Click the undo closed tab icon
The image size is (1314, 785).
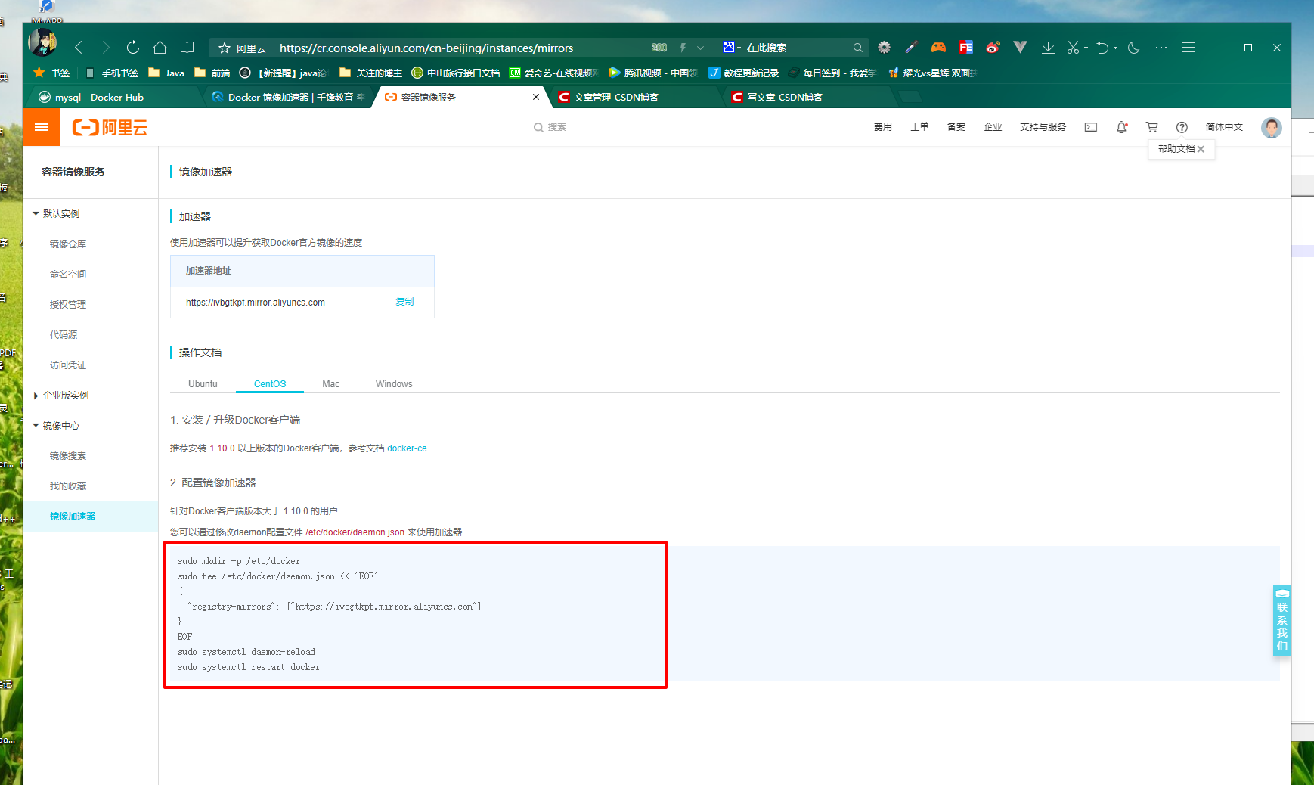(1102, 48)
